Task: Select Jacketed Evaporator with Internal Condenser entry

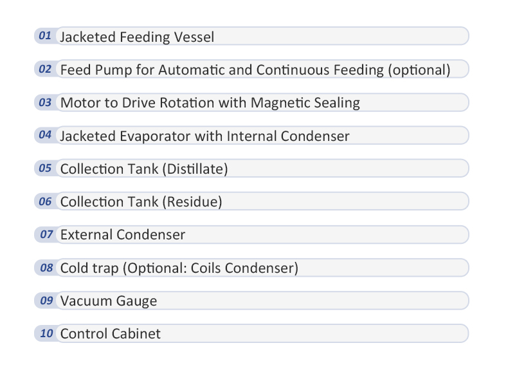Action: tap(204, 136)
